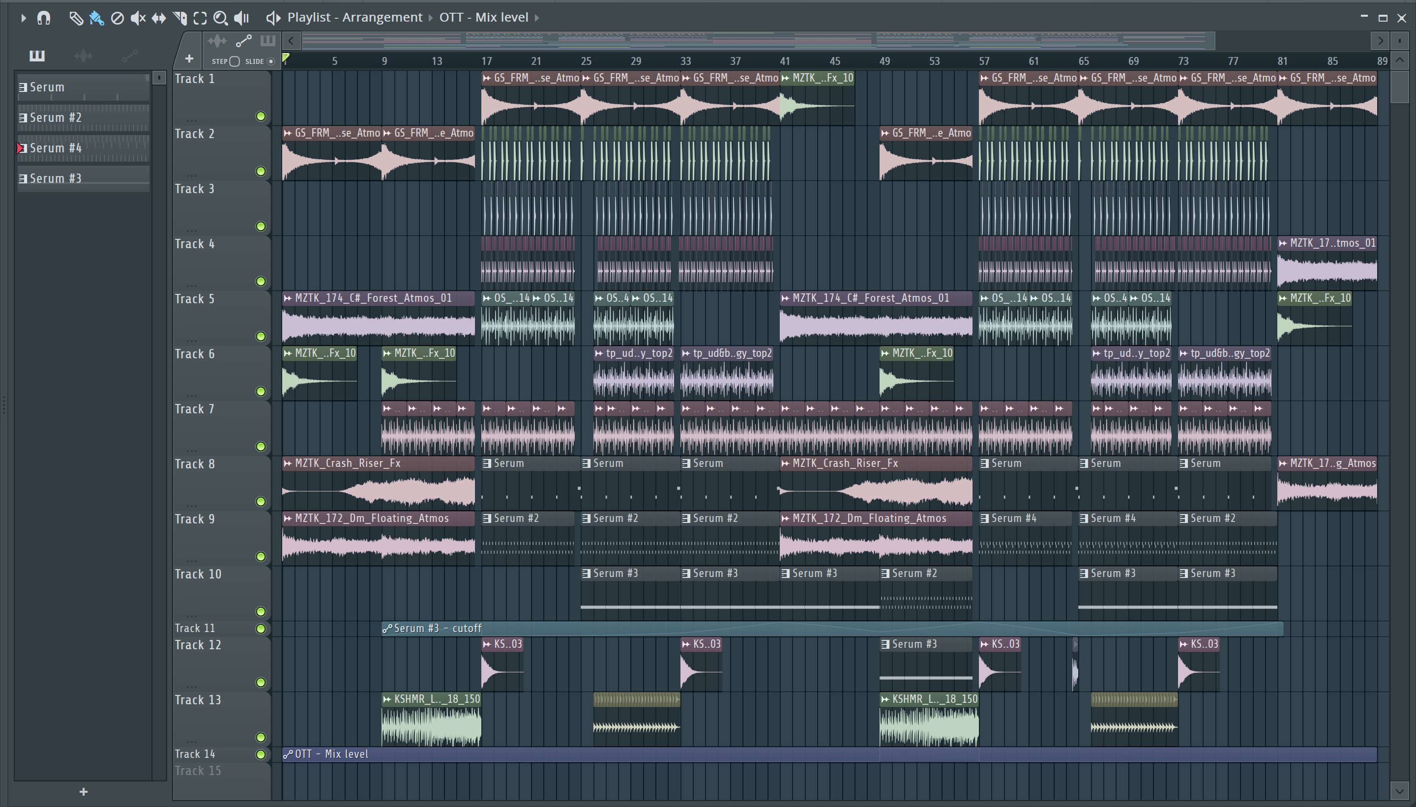Viewport: 1416px width, 807px height.
Task: Click vertical scrollbar up arrow
Action: point(1399,60)
